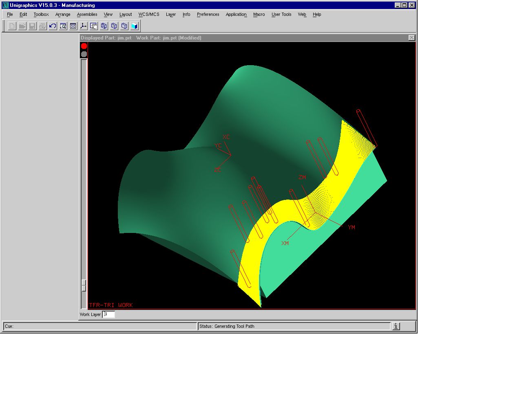The width and height of the screenshot is (522, 417).
Task: Click the hidden-edge wireframe cube icon
Action: 114,26
